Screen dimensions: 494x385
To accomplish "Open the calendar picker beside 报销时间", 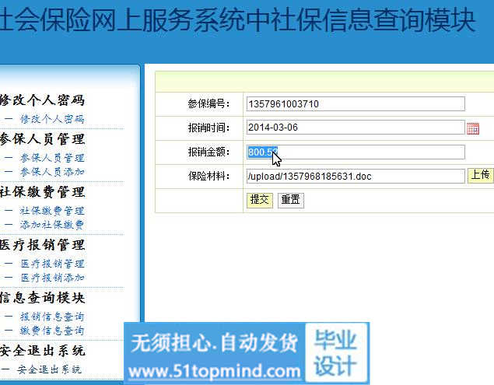I will click(472, 128).
